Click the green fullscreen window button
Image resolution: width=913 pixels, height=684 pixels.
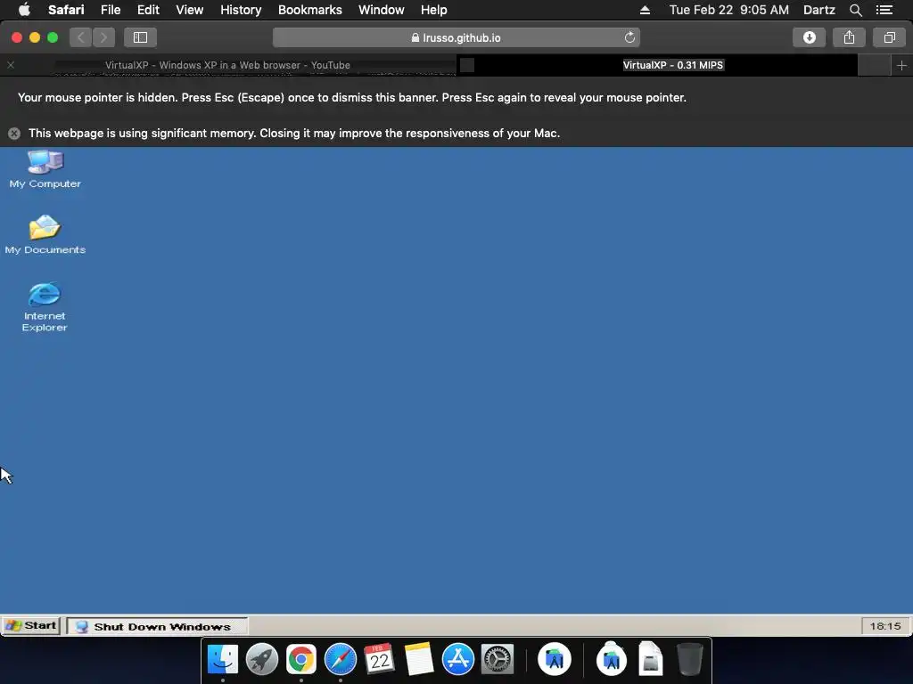[x=53, y=37]
